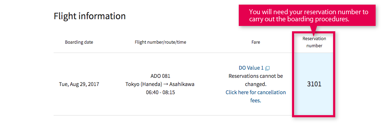Click the ADO 081 flight number text
This screenshot has width=386, height=129.
[160, 76]
